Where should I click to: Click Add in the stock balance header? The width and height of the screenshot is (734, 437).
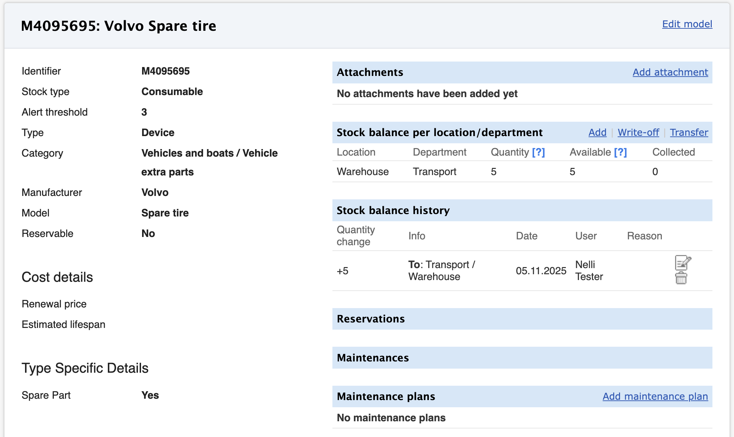coord(597,132)
